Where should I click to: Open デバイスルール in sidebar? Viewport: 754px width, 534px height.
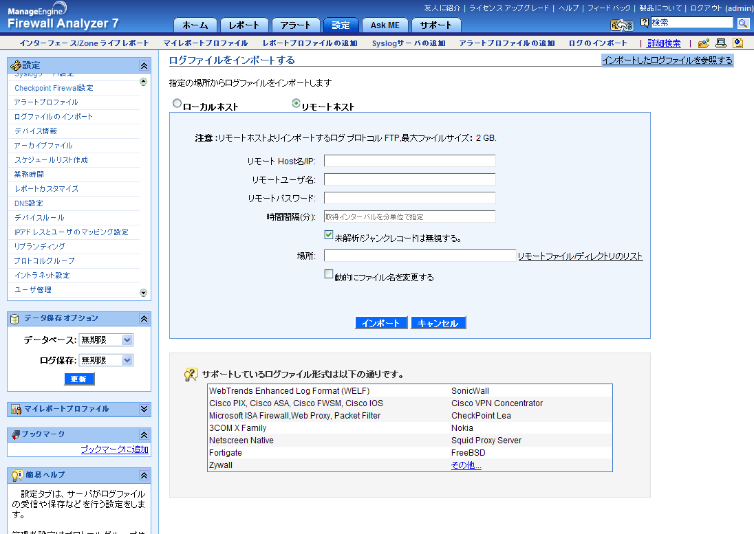click(39, 218)
